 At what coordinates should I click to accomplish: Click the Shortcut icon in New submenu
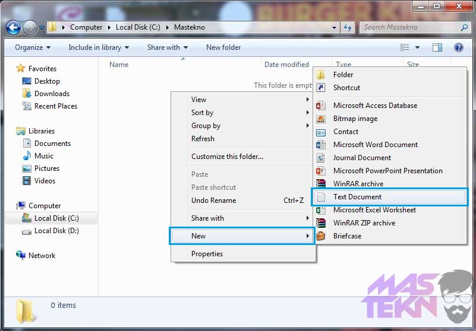[320, 88]
